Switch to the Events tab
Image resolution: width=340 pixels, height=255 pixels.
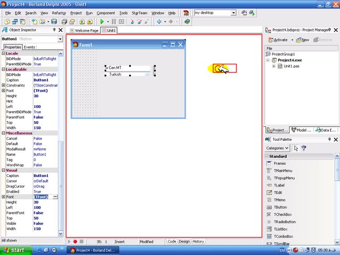29,47
